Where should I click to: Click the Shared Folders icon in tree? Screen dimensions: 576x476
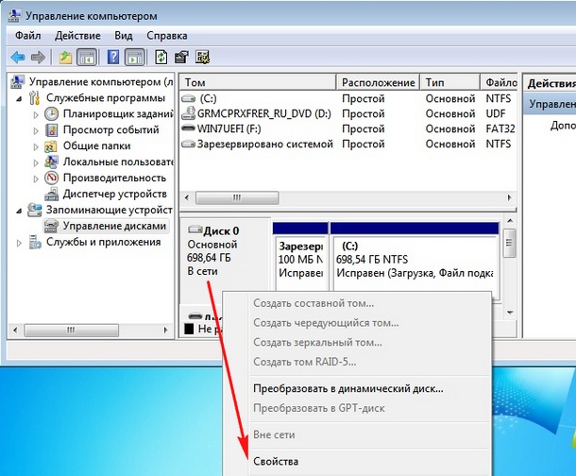[51, 146]
